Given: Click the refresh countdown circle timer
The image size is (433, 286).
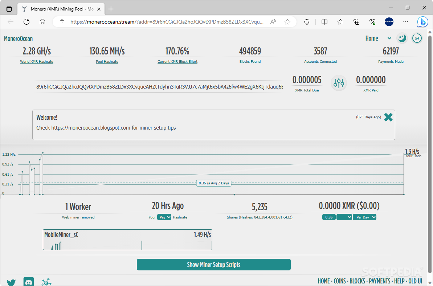Looking at the screenshot, I should 417,38.
